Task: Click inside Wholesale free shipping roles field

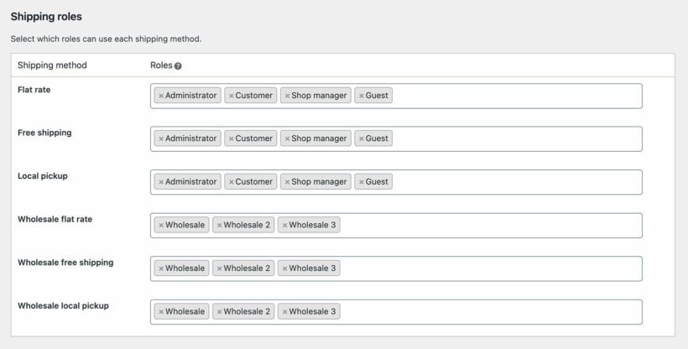Action: tap(487, 268)
